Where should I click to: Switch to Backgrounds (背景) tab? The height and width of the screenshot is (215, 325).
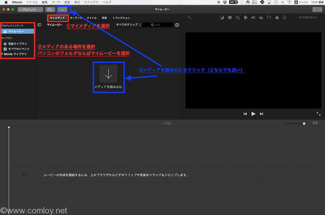pos(104,18)
